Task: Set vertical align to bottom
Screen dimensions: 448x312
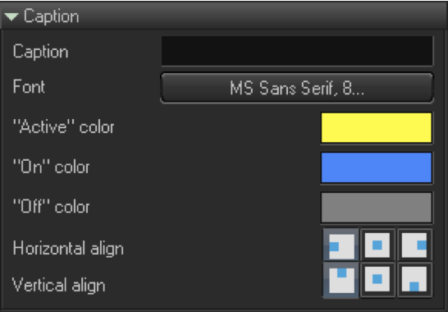Action: pos(414,281)
